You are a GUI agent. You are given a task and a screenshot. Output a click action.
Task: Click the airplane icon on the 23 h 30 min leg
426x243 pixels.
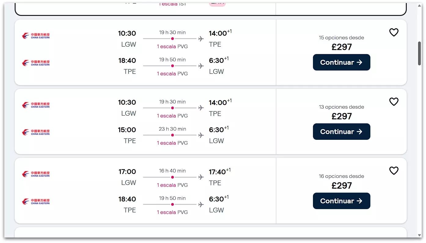pos(201,135)
